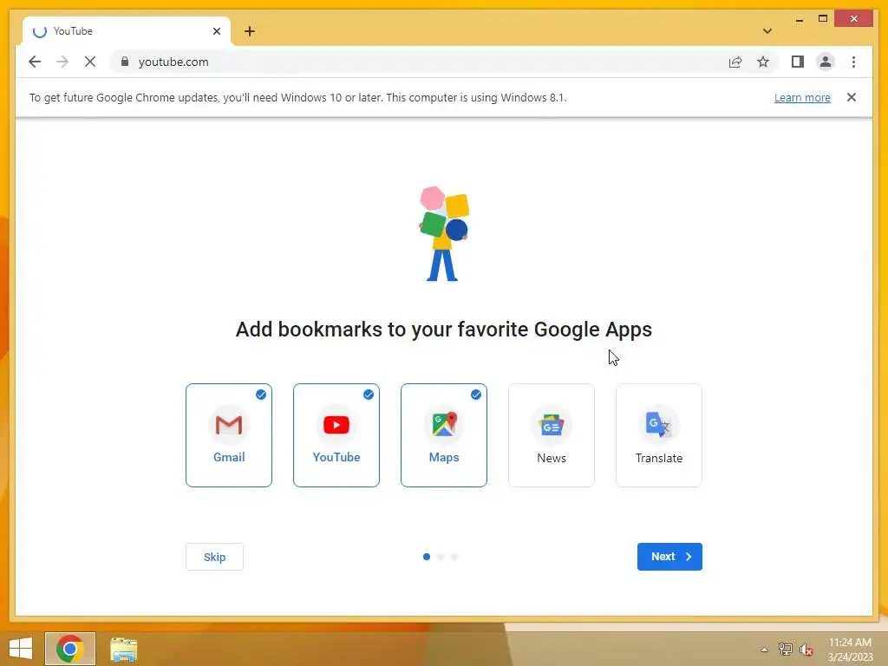Image resolution: width=888 pixels, height=666 pixels.
Task: Expand the tab search chevron
Action: pyautogui.click(x=767, y=31)
